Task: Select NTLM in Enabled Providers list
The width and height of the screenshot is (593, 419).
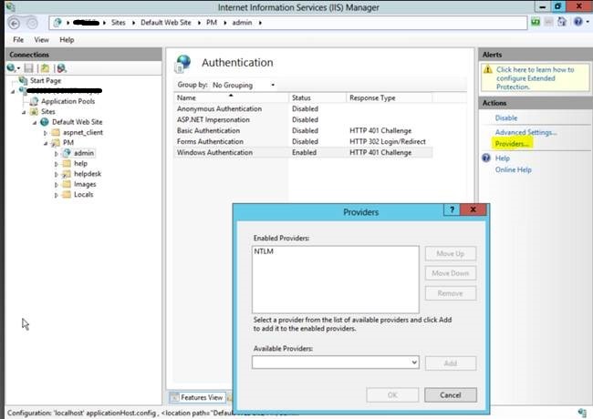Action: tap(264, 251)
